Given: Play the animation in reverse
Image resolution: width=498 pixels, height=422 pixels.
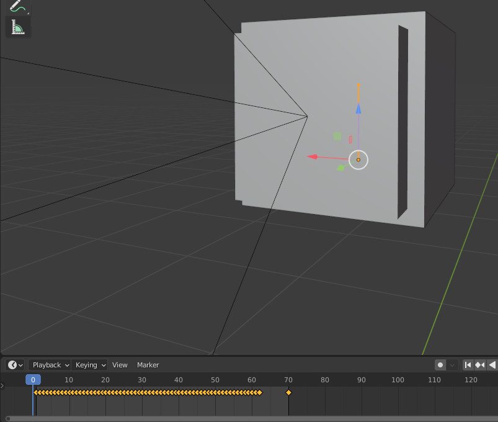Looking at the screenshot, I should [x=492, y=365].
